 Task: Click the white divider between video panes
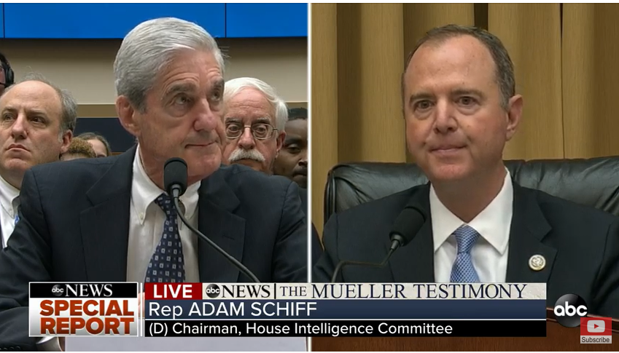[x=309, y=143]
